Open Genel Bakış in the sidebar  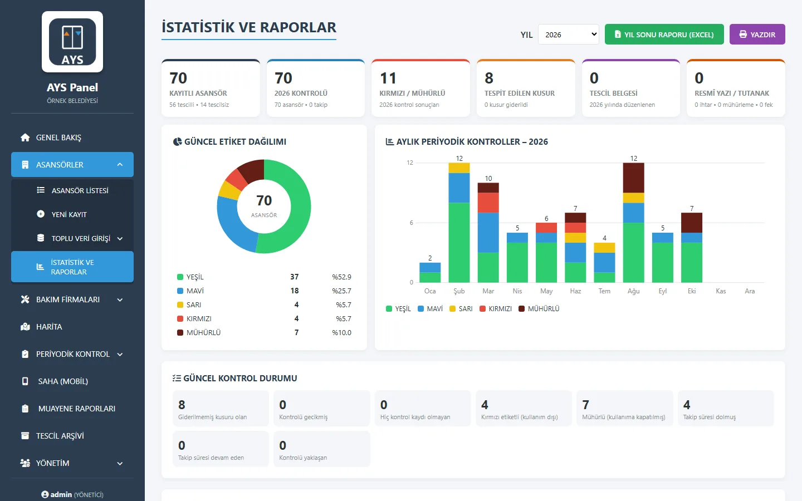(x=72, y=137)
